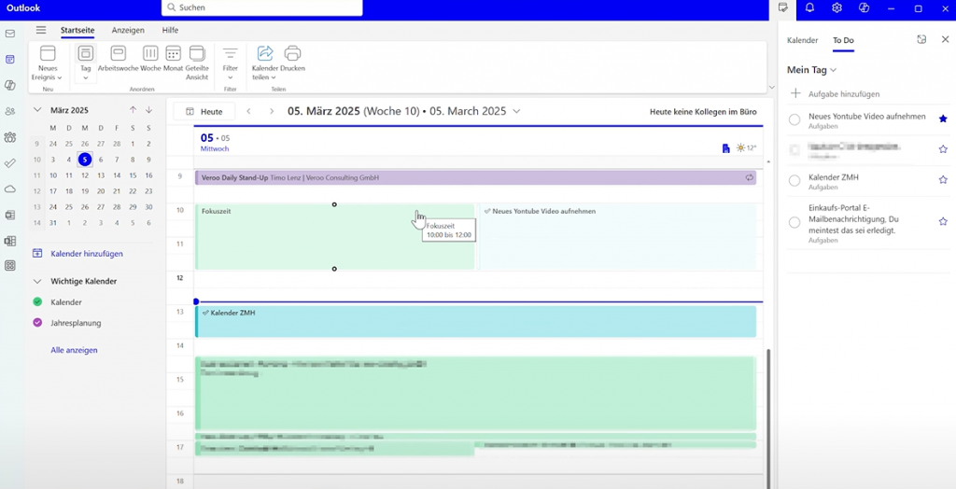Expand Mein Tag dropdown
Viewport: 956px width, 489px height.
coord(834,70)
